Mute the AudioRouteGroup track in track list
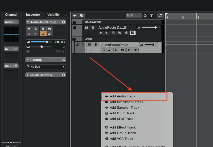The height and width of the screenshot is (147, 213). click(x=89, y=45)
